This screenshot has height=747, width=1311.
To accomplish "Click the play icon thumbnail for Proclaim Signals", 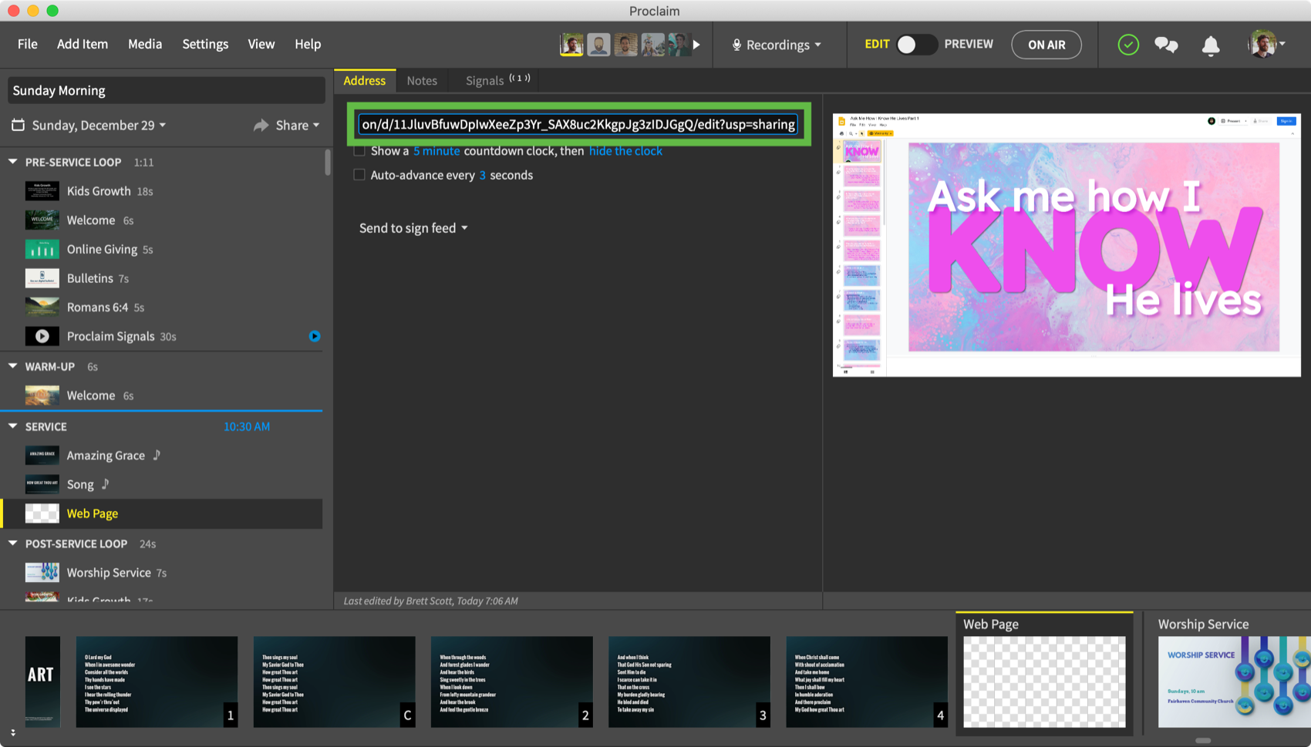I will (42, 336).
